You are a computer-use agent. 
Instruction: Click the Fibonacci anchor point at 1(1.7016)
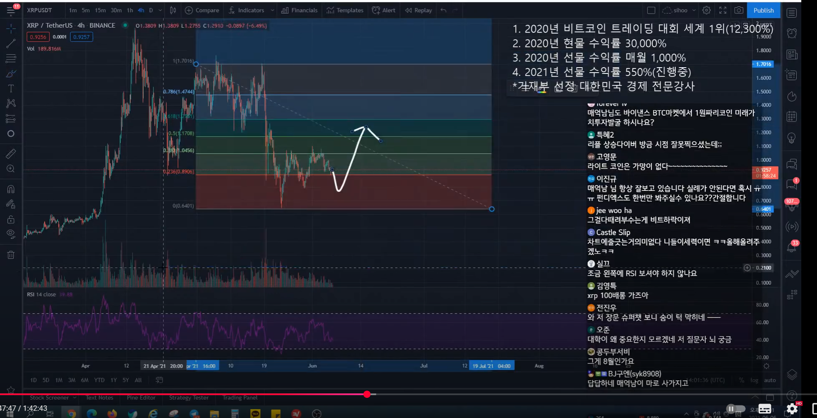tap(196, 64)
